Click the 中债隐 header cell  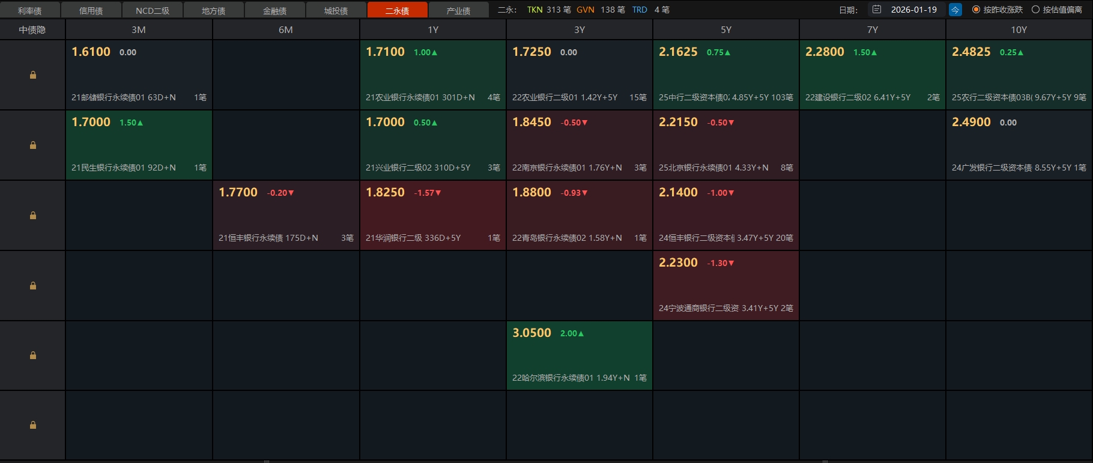[x=32, y=29]
